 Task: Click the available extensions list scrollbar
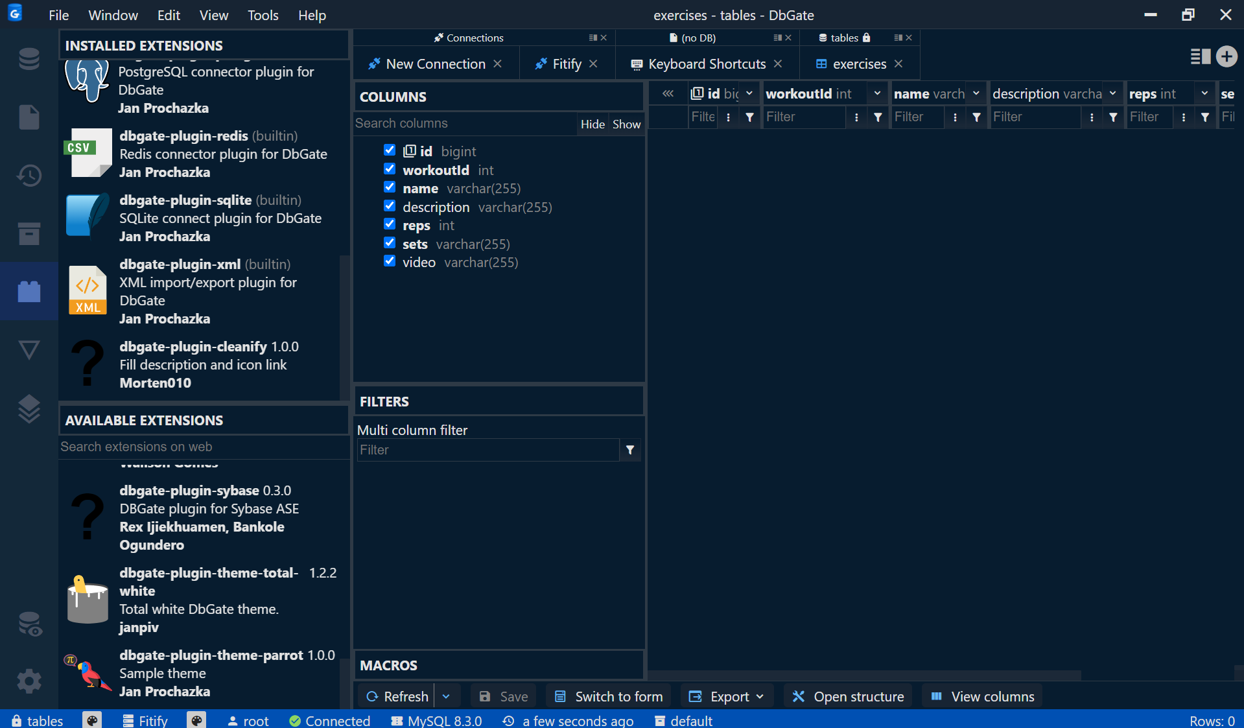coord(344,683)
